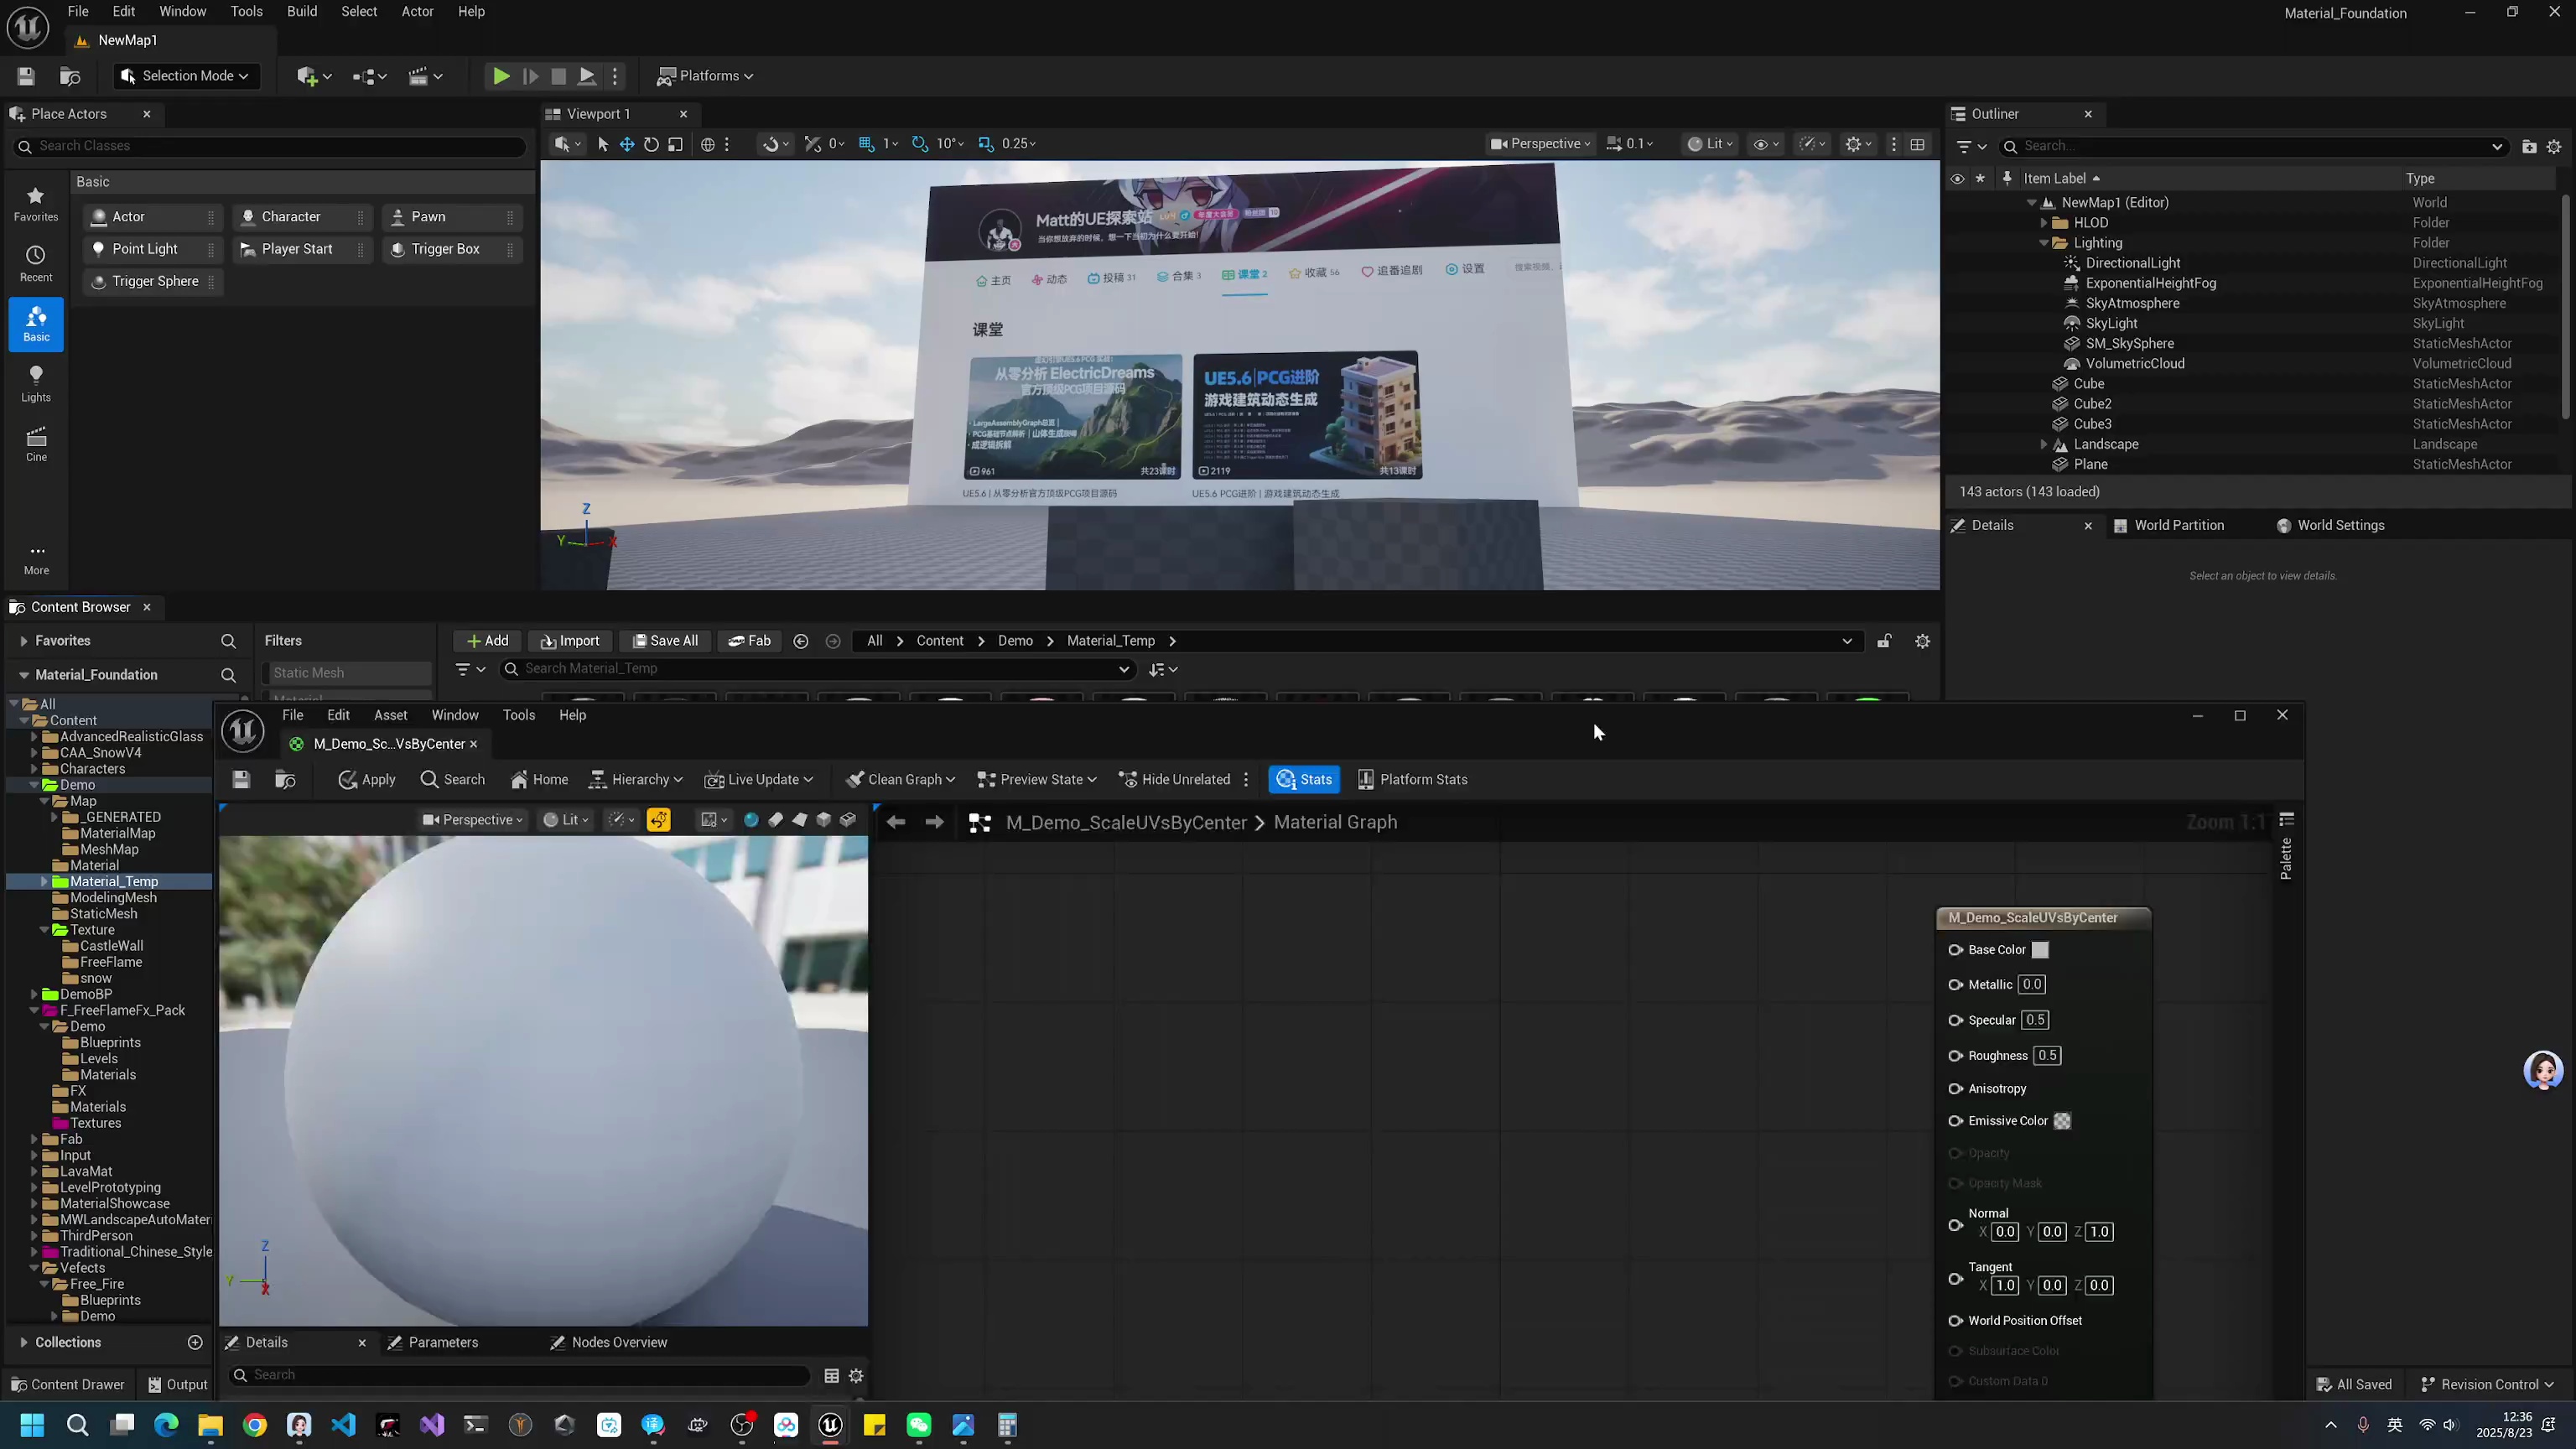Viewport: 2576px width, 1449px height.
Task: Toggle realtime preview in the material preview viewport
Action: point(659,820)
